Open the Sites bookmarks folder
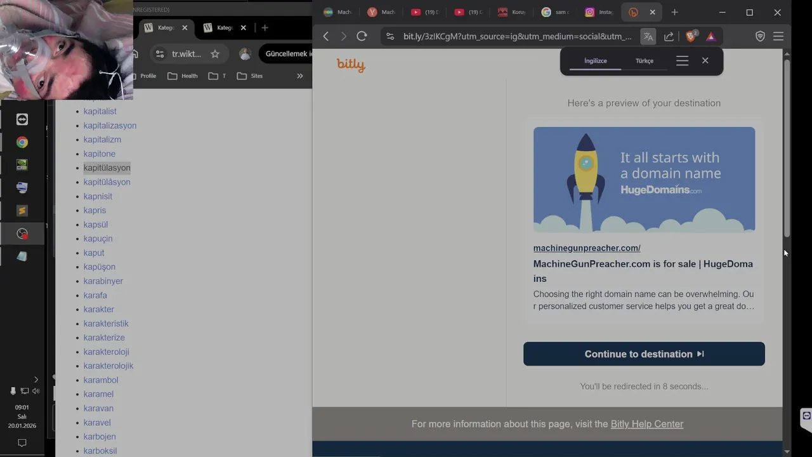Viewport: 812px width, 457px height. 250,76
